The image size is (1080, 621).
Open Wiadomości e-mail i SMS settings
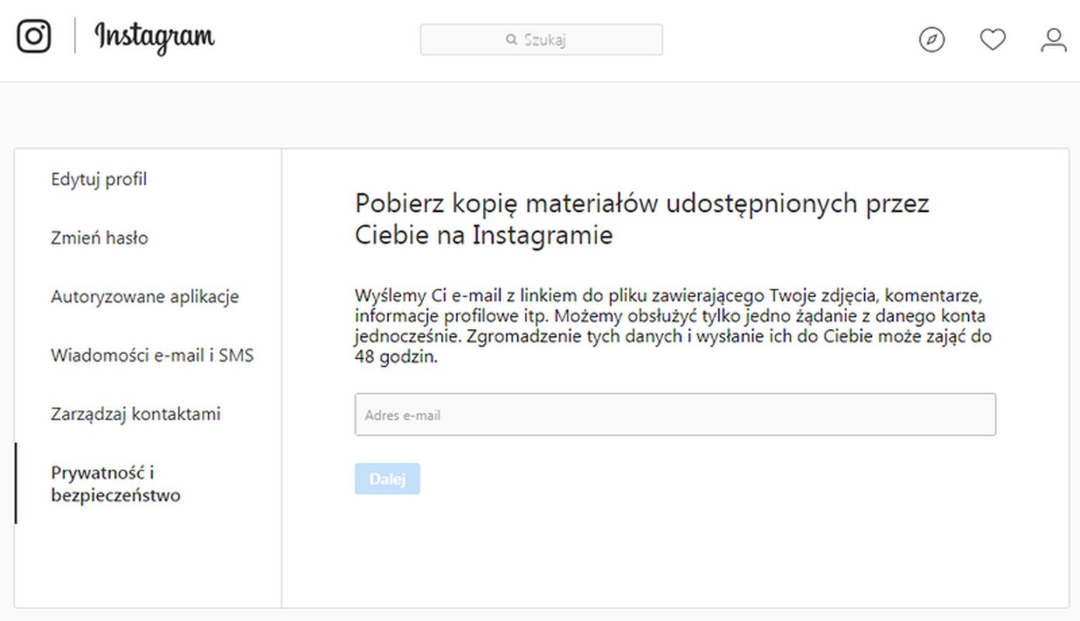coord(152,356)
